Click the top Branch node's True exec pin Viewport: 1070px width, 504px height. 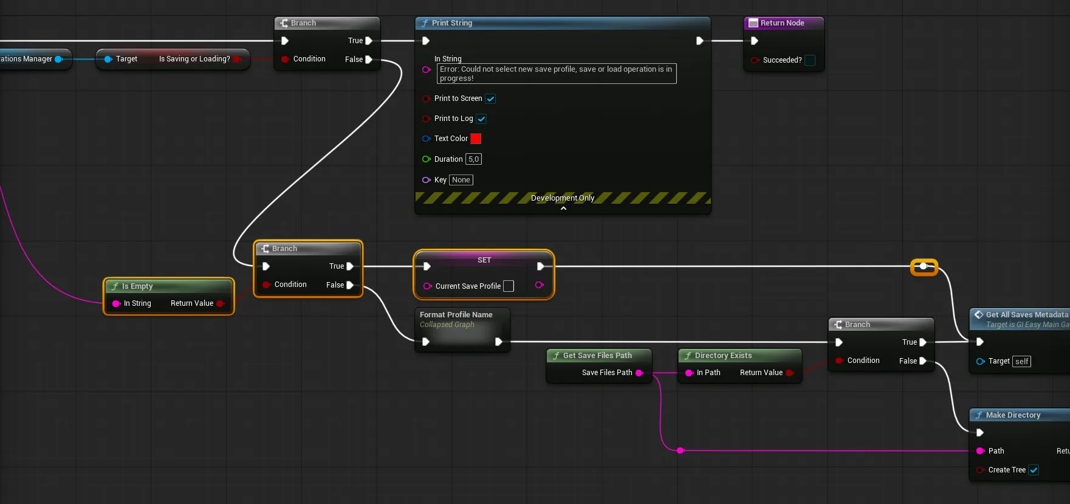[x=369, y=41]
